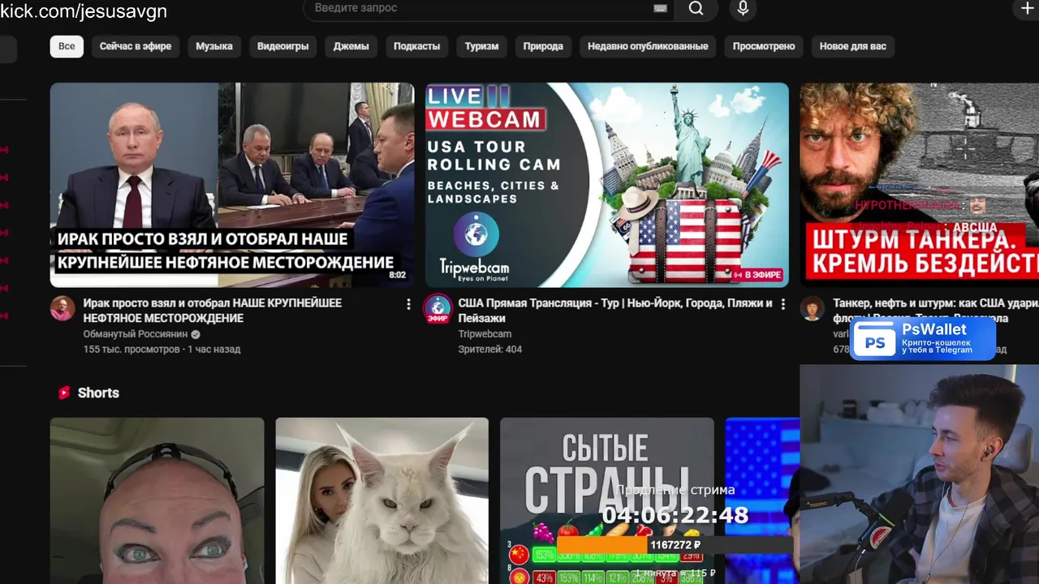Visit the "Tripwebcam" channel name link

tap(485, 334)
